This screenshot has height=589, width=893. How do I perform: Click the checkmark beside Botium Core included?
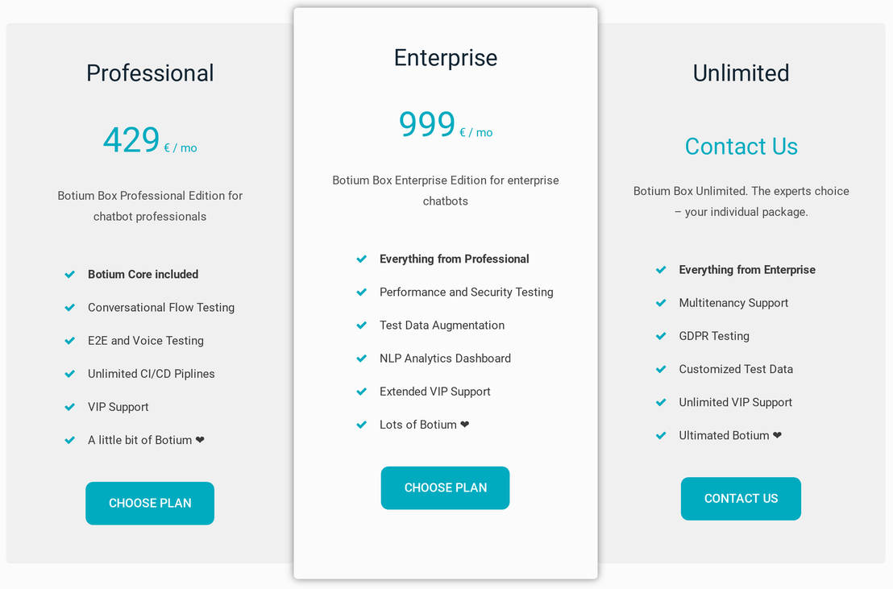pos(69,274)
